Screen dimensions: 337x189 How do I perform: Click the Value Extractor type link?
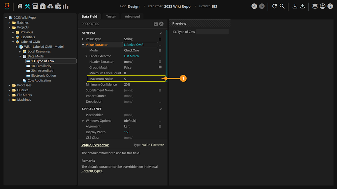pos(153,145)
